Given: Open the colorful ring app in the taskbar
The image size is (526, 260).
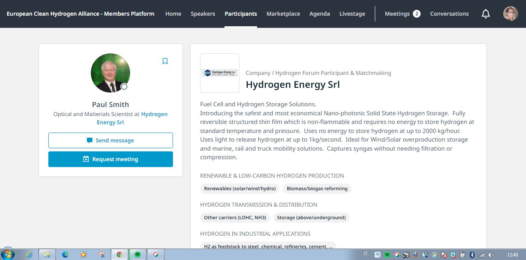Looking at the screenshot, I should pos(156,255).
